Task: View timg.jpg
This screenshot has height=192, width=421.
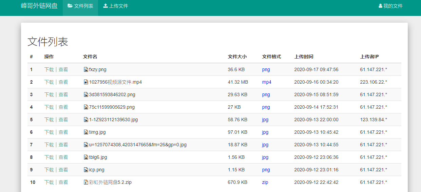Action: [63, 132]
